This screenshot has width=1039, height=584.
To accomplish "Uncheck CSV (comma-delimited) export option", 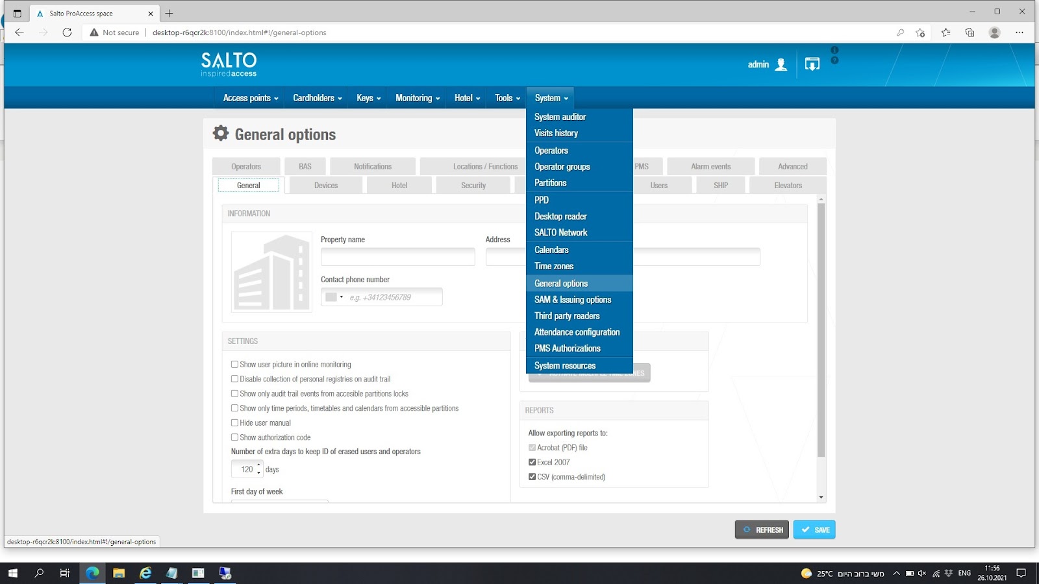I will coord(532,477).
